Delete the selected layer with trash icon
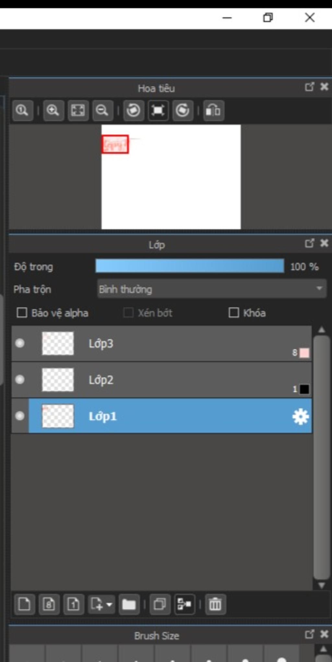The height and width of the screenshot is (662, 332). coord(215,604)
